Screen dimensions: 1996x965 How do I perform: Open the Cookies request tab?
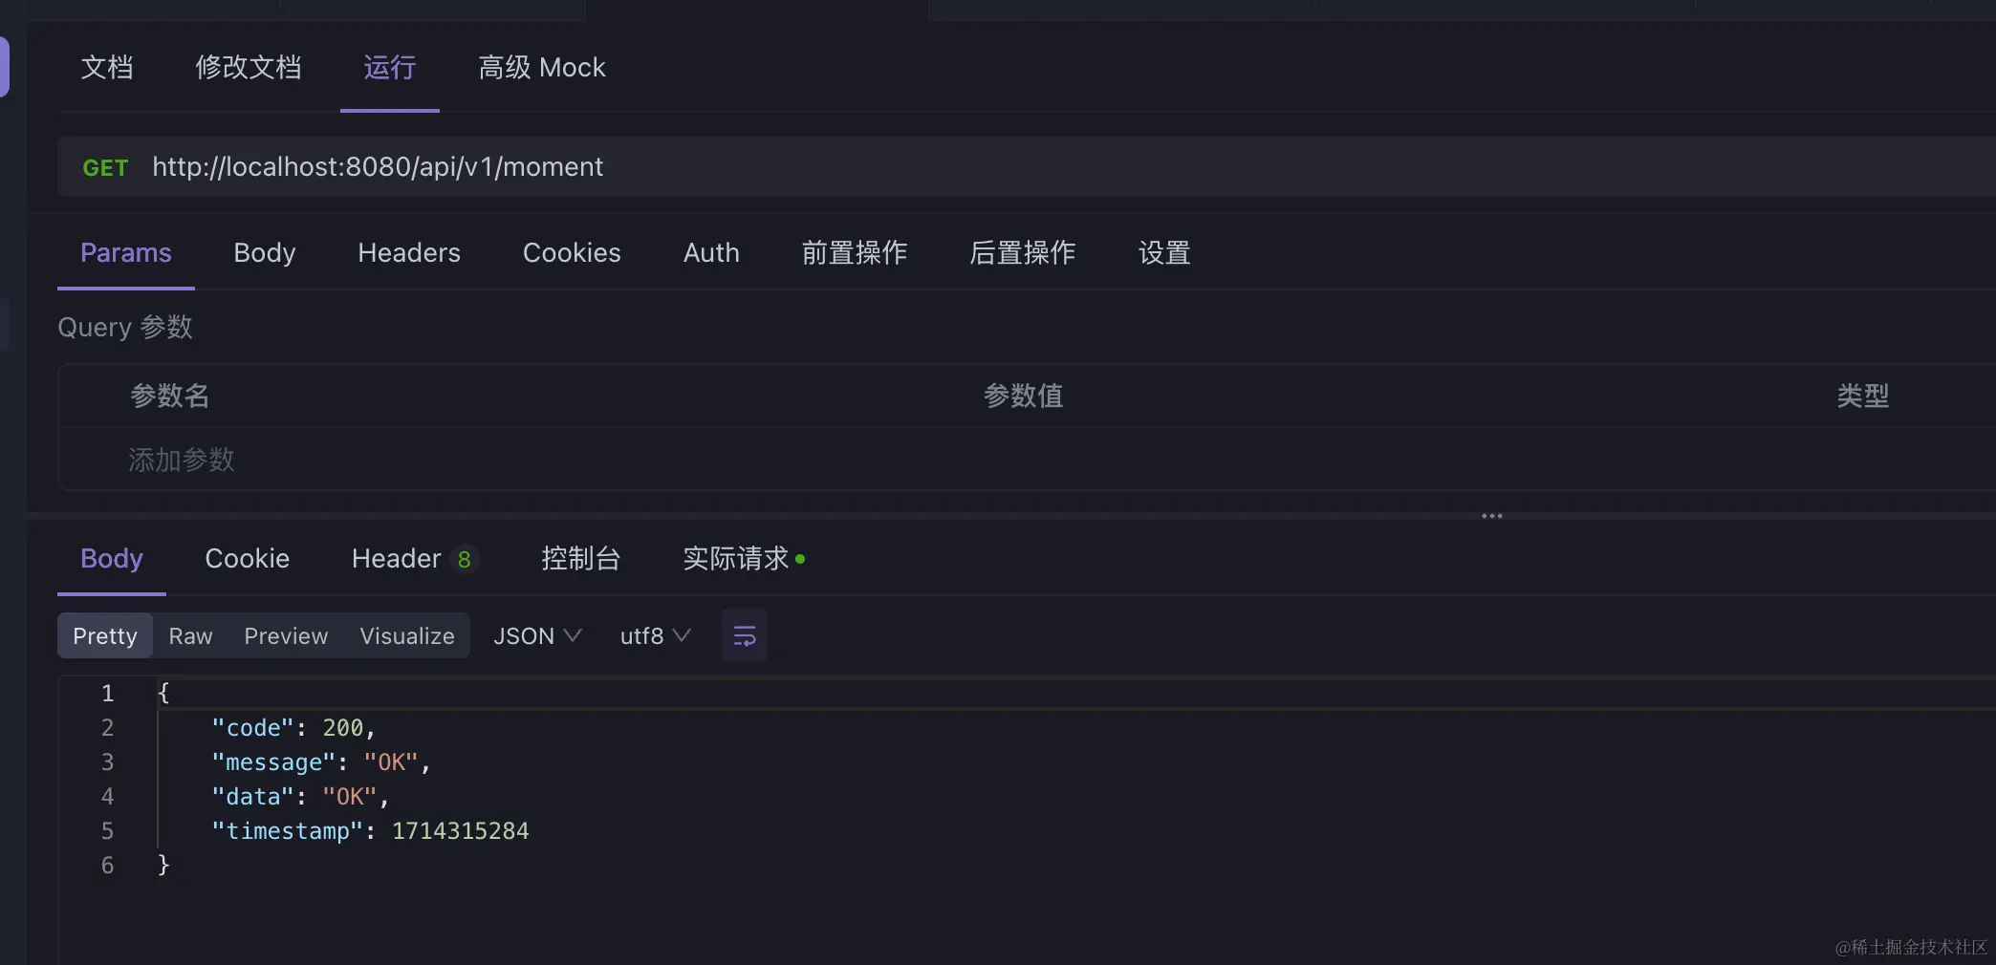pos(572,253)
